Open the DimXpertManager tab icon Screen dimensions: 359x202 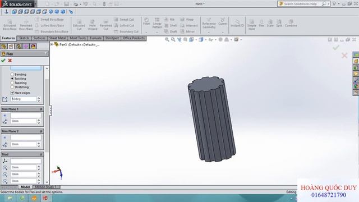pos(26,47)
